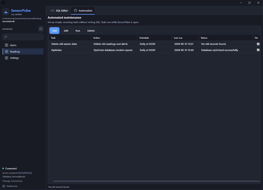Disable the Delete old sensor data task
263x190 pixels.
pos(258,44)
